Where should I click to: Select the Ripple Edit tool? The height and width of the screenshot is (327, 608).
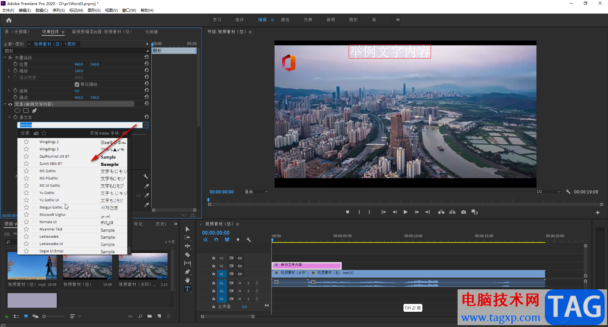pyautogui.click(x=187, y=246)
